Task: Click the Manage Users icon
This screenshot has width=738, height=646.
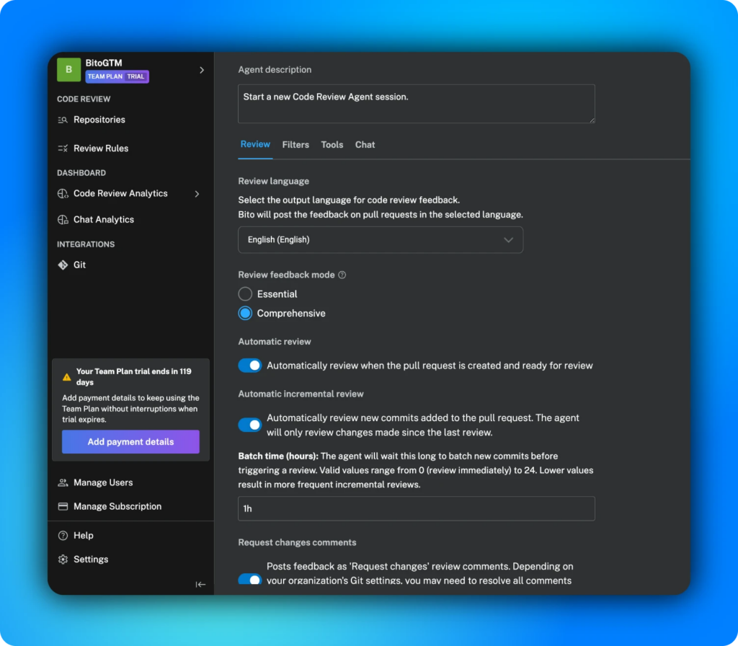Action: (63, 483)
